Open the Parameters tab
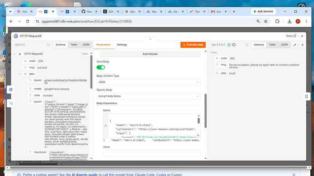Image resolution: width=314 pixels, height=176 pixels. coord(103,45)
